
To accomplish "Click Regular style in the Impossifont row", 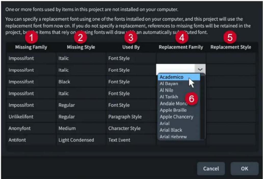I will tap(81, 105).
